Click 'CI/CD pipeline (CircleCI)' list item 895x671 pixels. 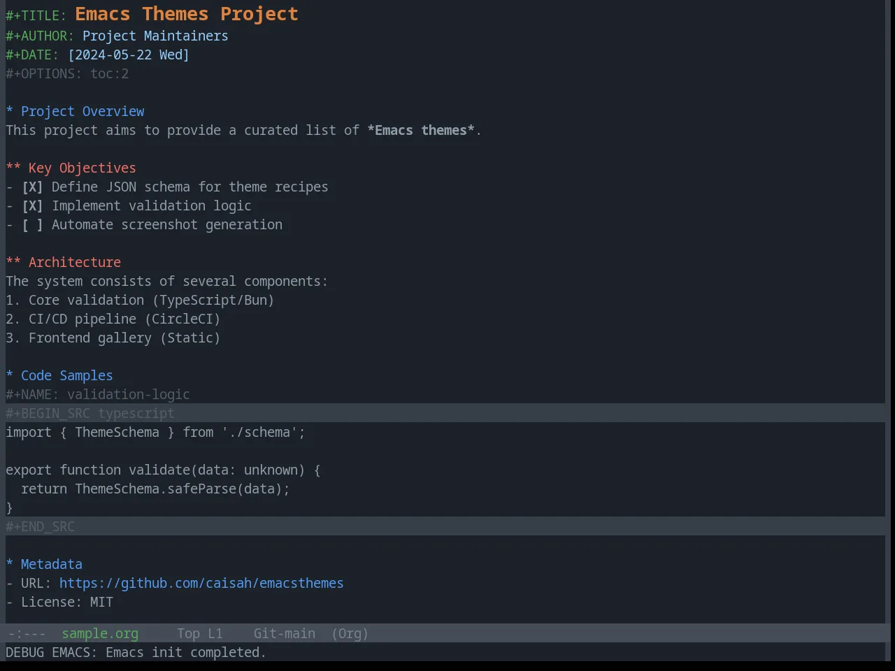(124, 319)
